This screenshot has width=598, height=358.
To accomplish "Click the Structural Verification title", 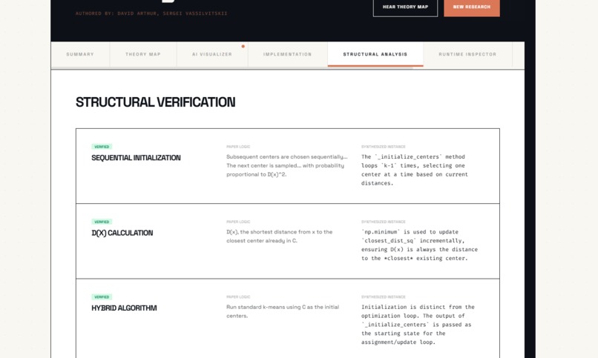I will point(156,102).
